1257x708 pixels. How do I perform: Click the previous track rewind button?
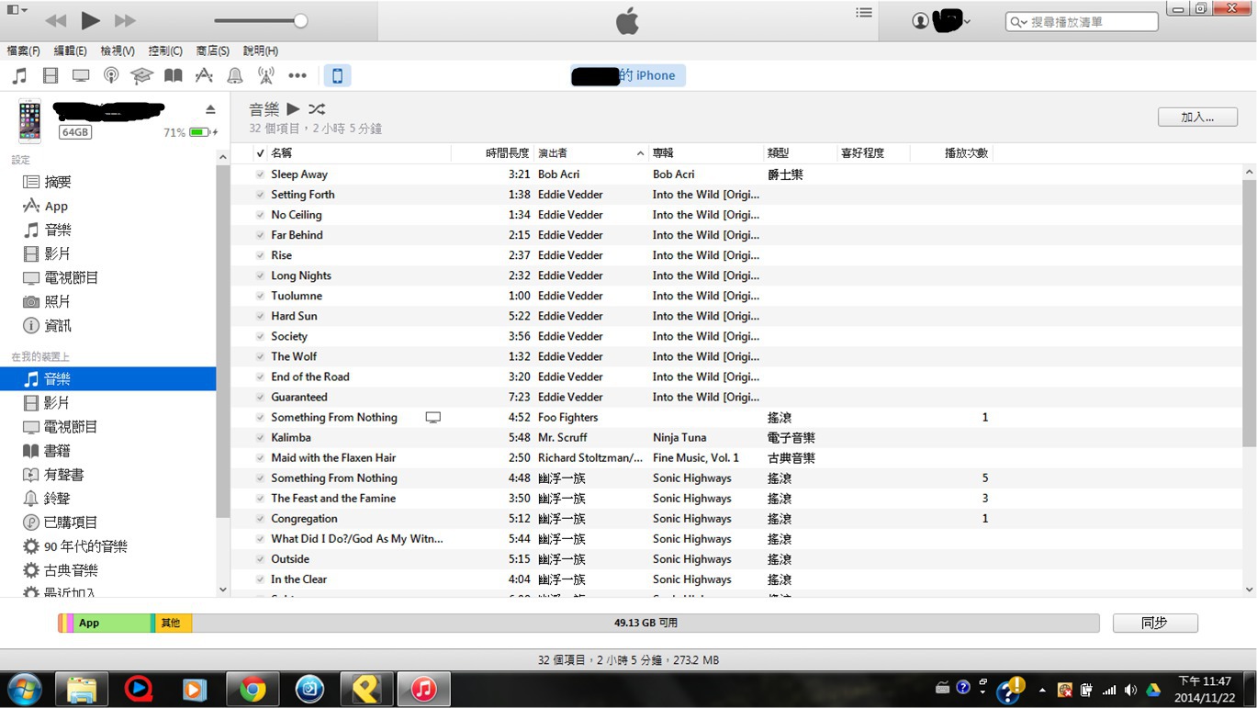55,20
